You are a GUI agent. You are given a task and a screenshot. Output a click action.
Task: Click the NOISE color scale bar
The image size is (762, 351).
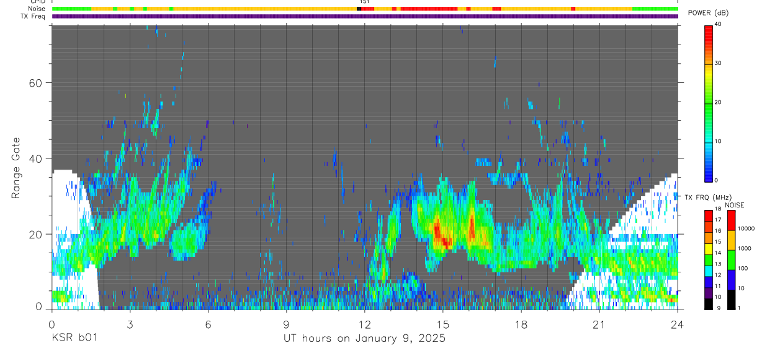coord(731,259)
